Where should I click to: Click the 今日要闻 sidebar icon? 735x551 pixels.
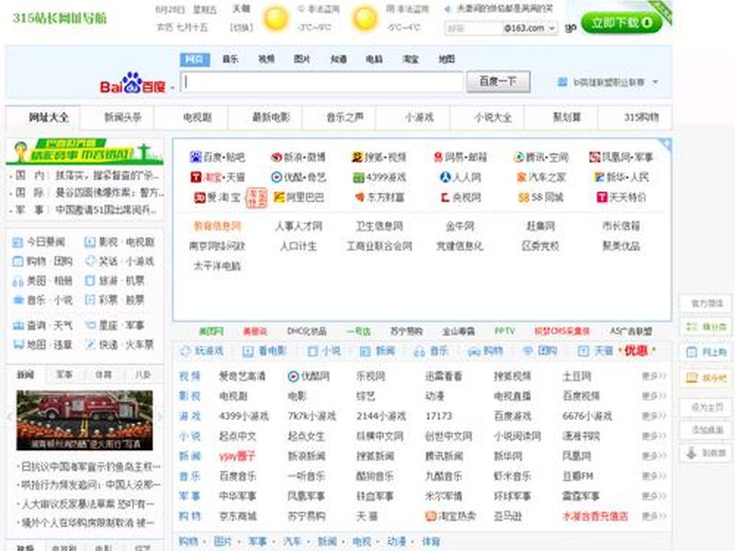17,242
